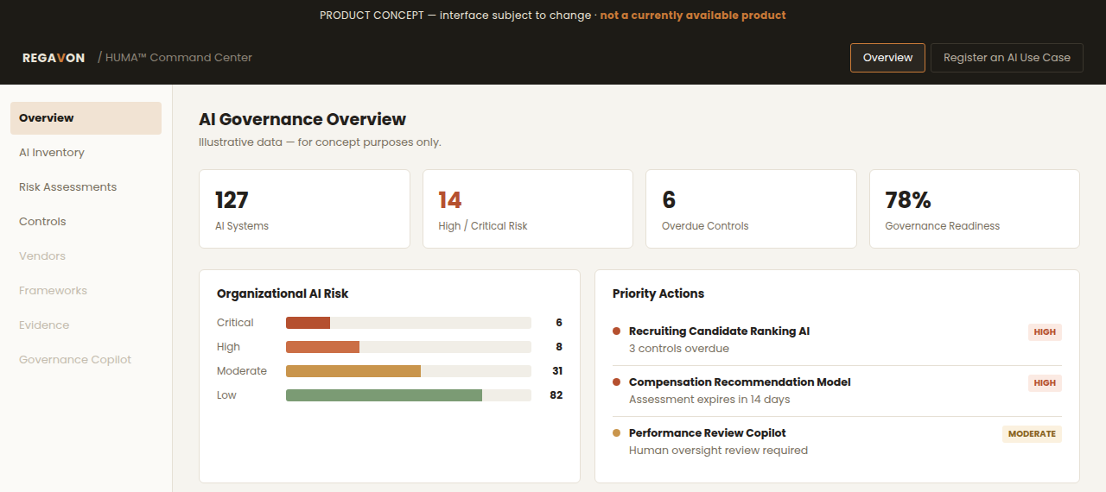1106x492 pixels.
Task: Open Controls in the sidebar
Action: [x=86, y=222]
